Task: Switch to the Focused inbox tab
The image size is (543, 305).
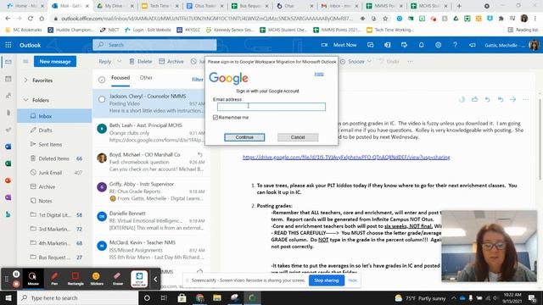Action: pyautogui.click(x=120, y=78)
